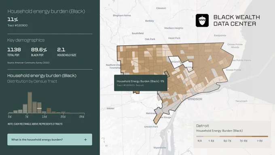
Task: Click the 'BLACK WEALTH DATA CENTER' title text
Action: click(237, 21)
